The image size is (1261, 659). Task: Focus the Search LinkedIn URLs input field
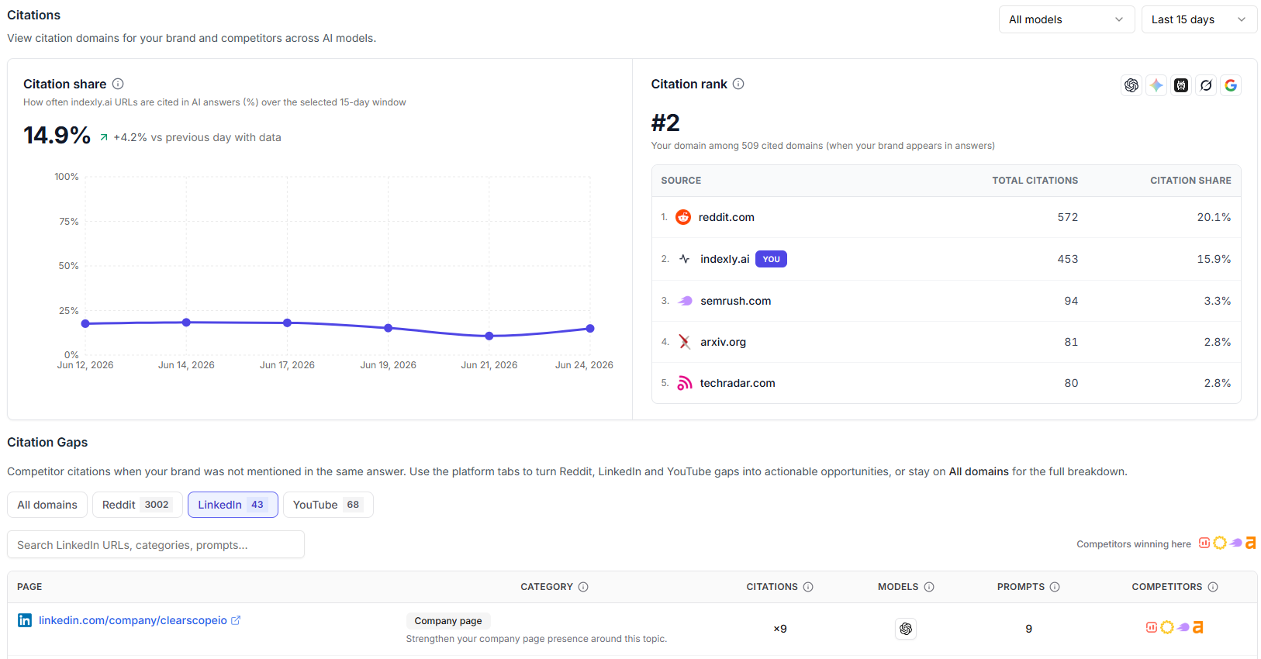(x=156, y=545)
